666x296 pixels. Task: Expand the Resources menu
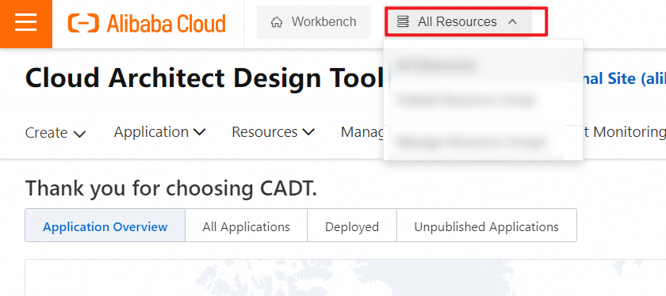(x=273, y=132)
